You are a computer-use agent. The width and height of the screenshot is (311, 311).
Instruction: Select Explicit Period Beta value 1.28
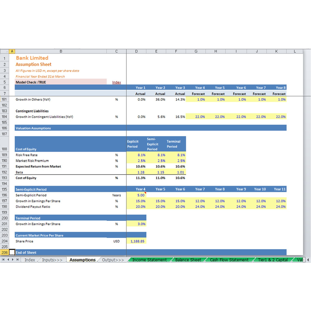(136, 172)
